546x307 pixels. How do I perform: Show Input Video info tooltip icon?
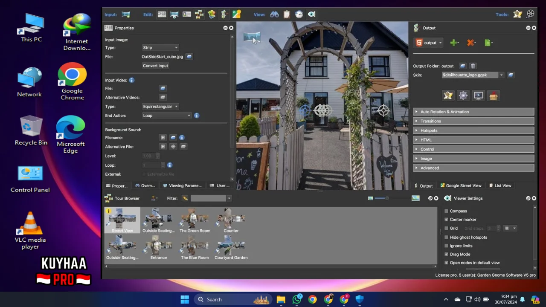131,80
